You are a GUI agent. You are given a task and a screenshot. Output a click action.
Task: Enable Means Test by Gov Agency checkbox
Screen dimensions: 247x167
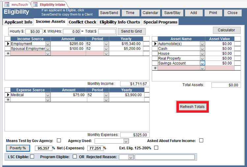pyautogui.click(x=59, y=141)
